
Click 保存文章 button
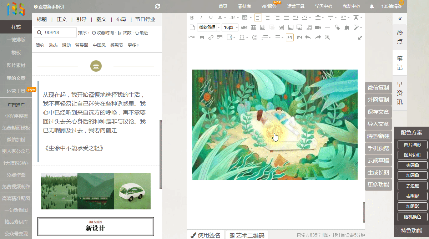(378, 112)
